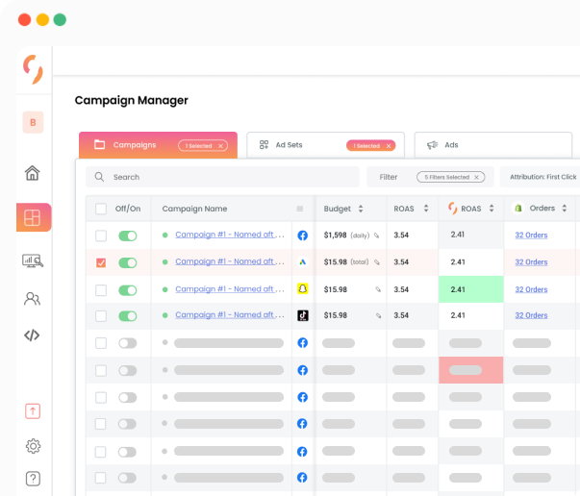Click the Search input field

(x=222, y=177)
